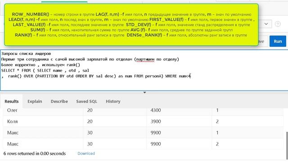Switch to the Explain tab
This screenshot has height=162, width=288.
pos(35,101)
